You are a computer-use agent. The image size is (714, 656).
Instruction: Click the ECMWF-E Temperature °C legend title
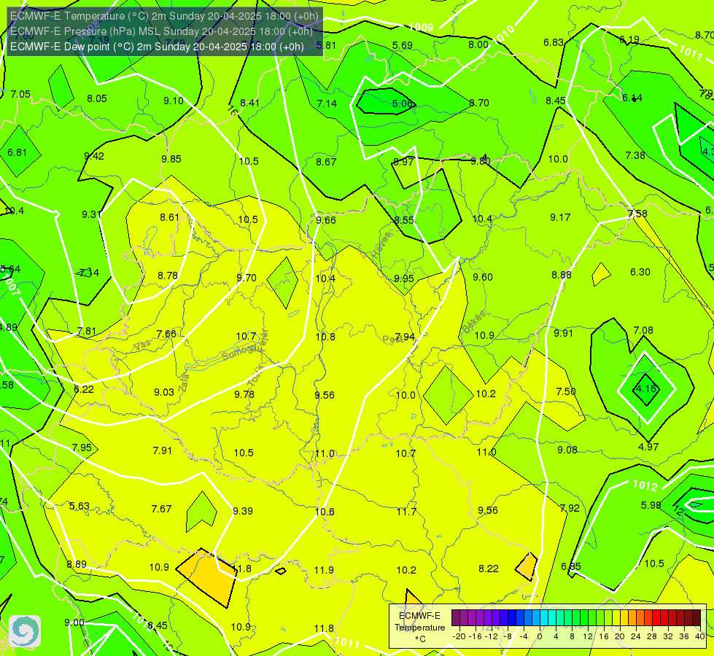(419, 628)
